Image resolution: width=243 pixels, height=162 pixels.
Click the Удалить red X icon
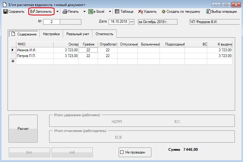pyautogui.click(x=140, y=12)
